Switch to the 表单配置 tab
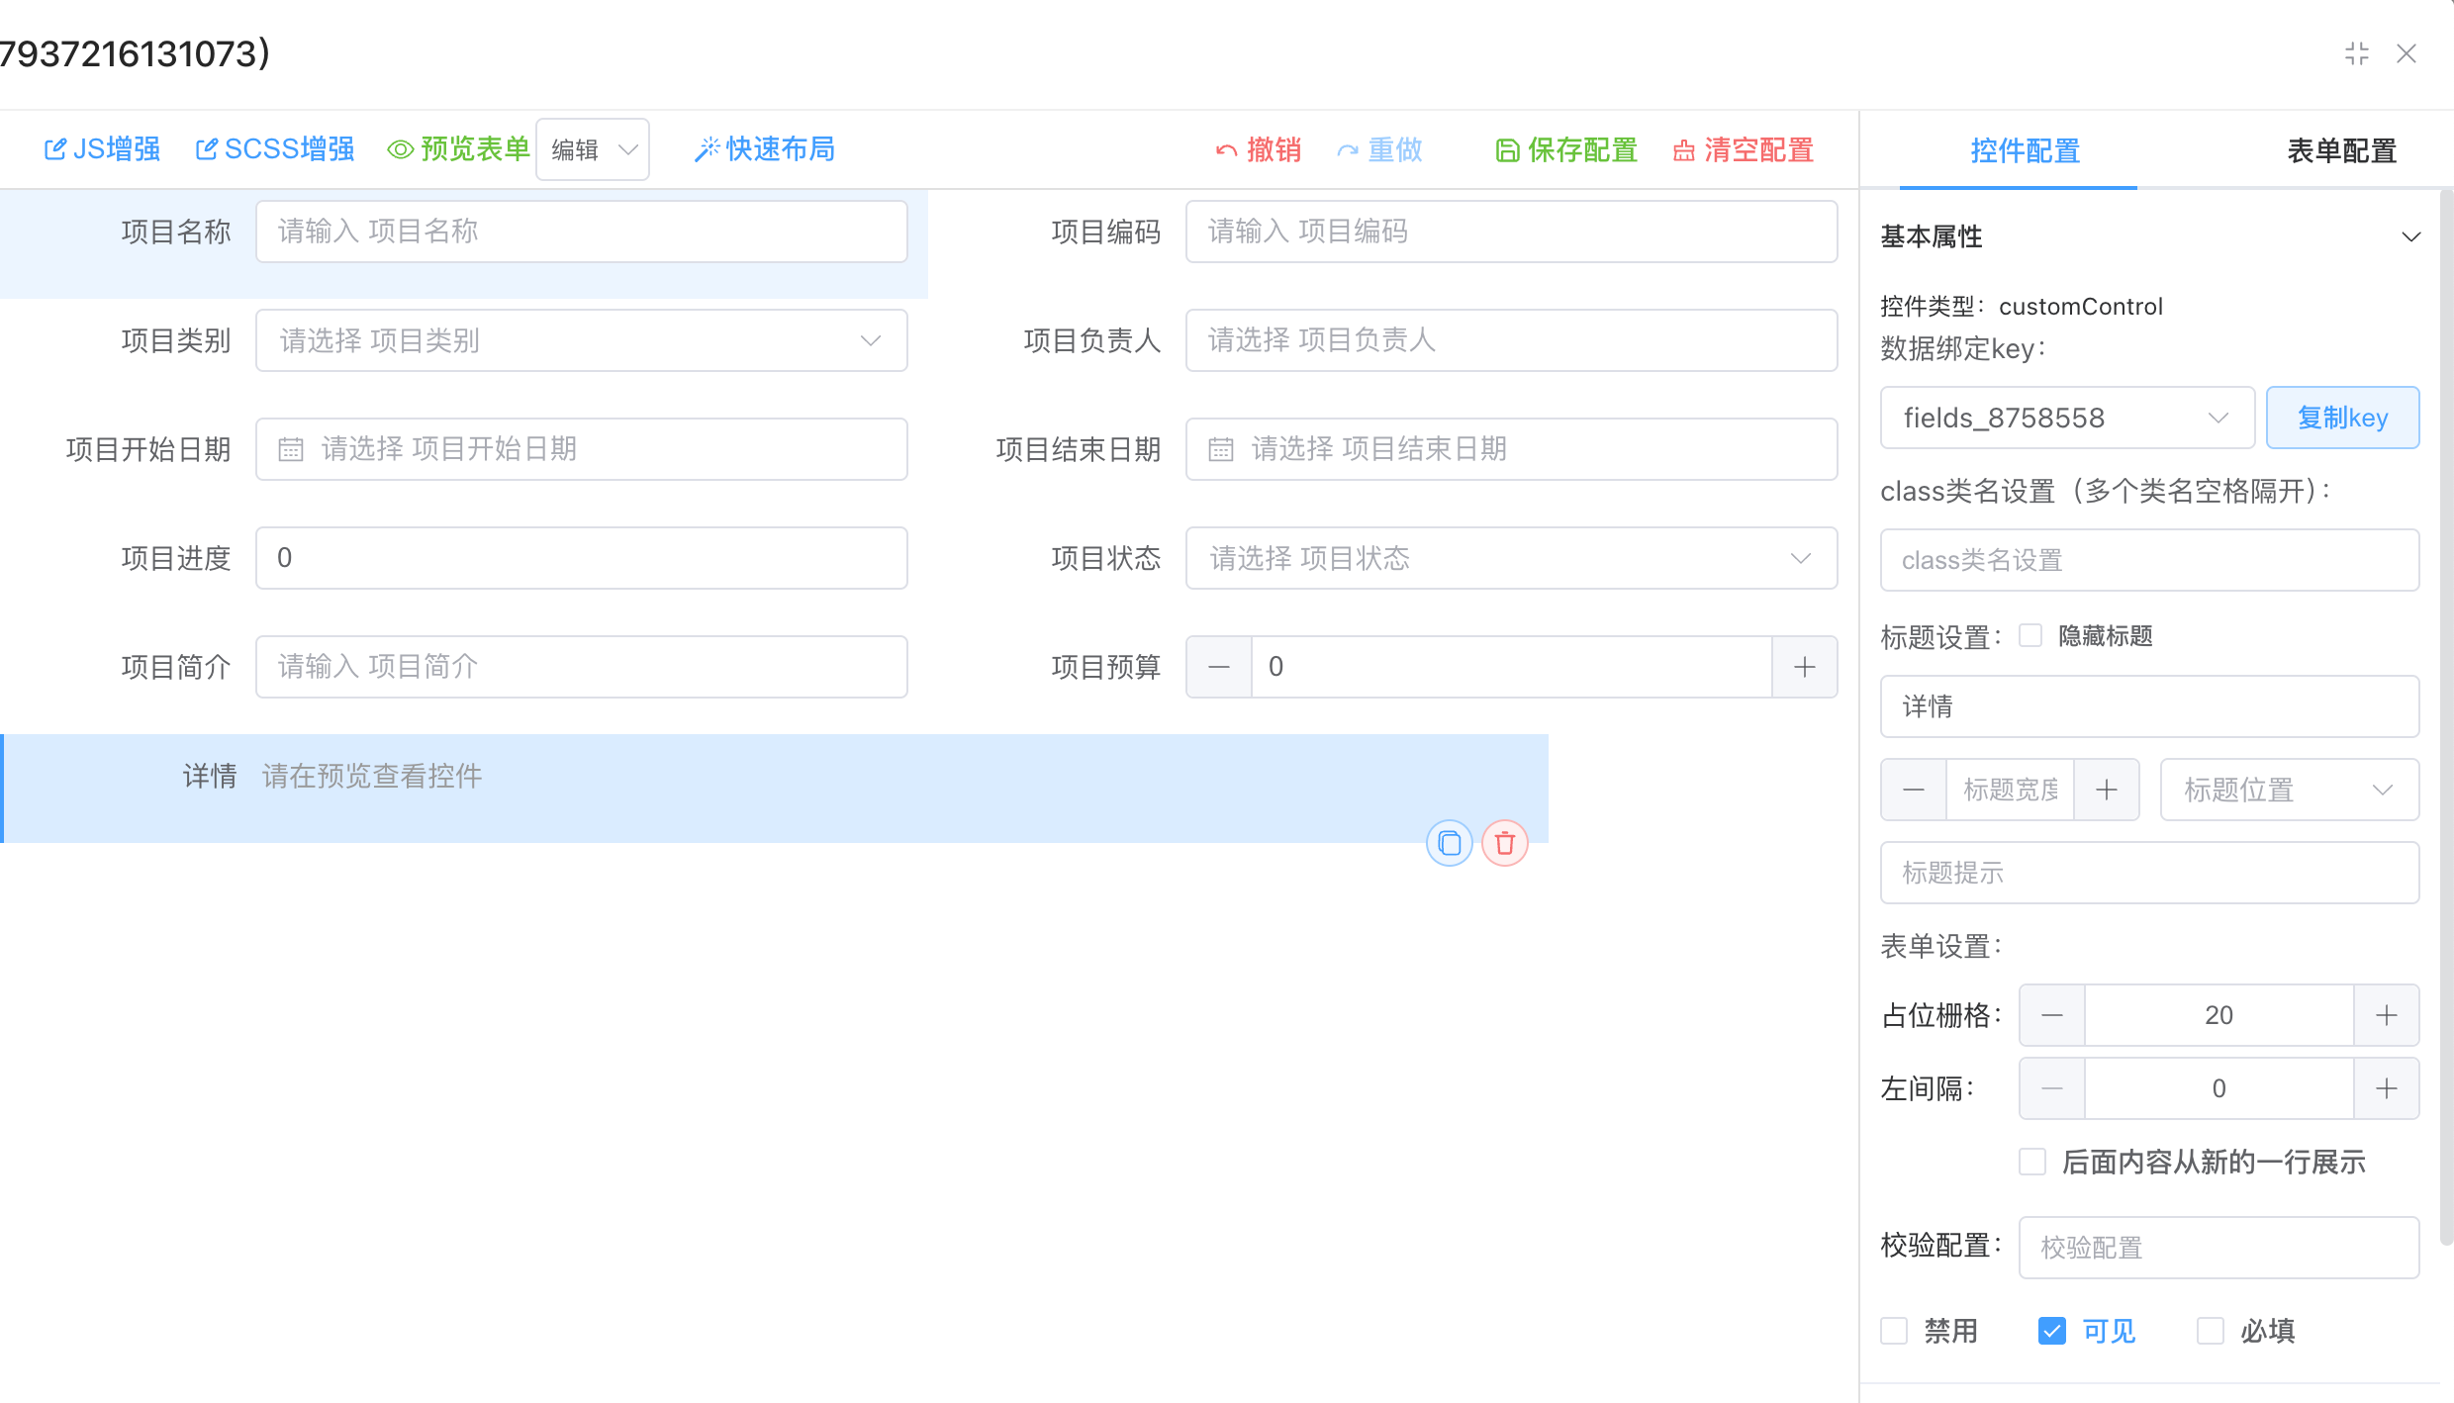2454x1403 pixels. pyautogui.click(x=2341, y=150)
